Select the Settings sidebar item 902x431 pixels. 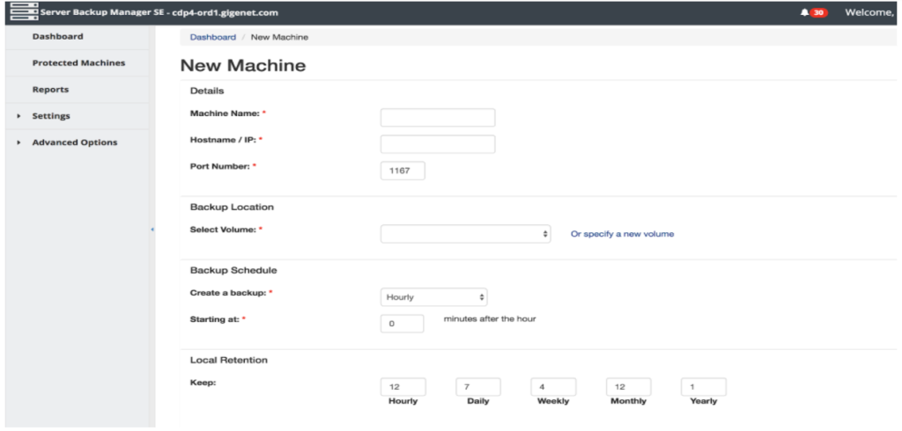tap(51, 115)
